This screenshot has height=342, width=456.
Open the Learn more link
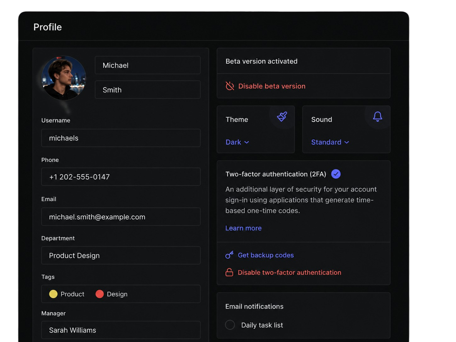(x=243, y=228)
